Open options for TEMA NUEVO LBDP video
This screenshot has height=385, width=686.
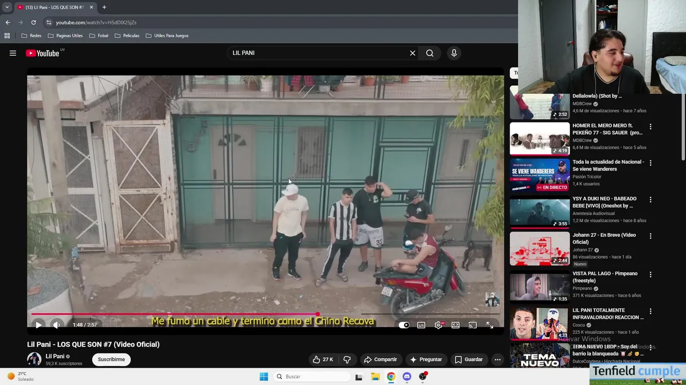(651, 348)
